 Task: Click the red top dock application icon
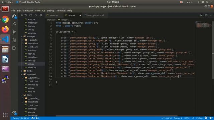[5, 9]
